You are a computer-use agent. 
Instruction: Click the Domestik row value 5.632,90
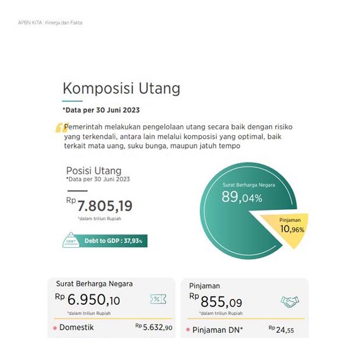(157, 328)
